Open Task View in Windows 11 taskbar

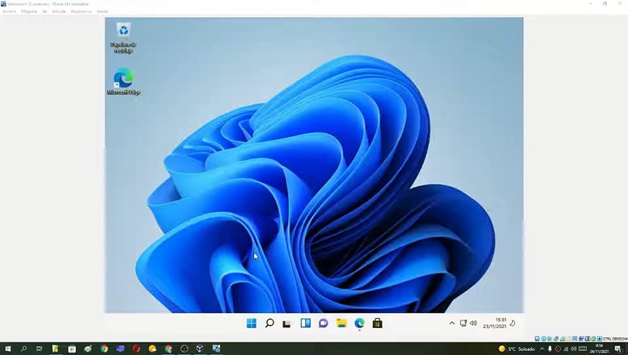(286, 323)
